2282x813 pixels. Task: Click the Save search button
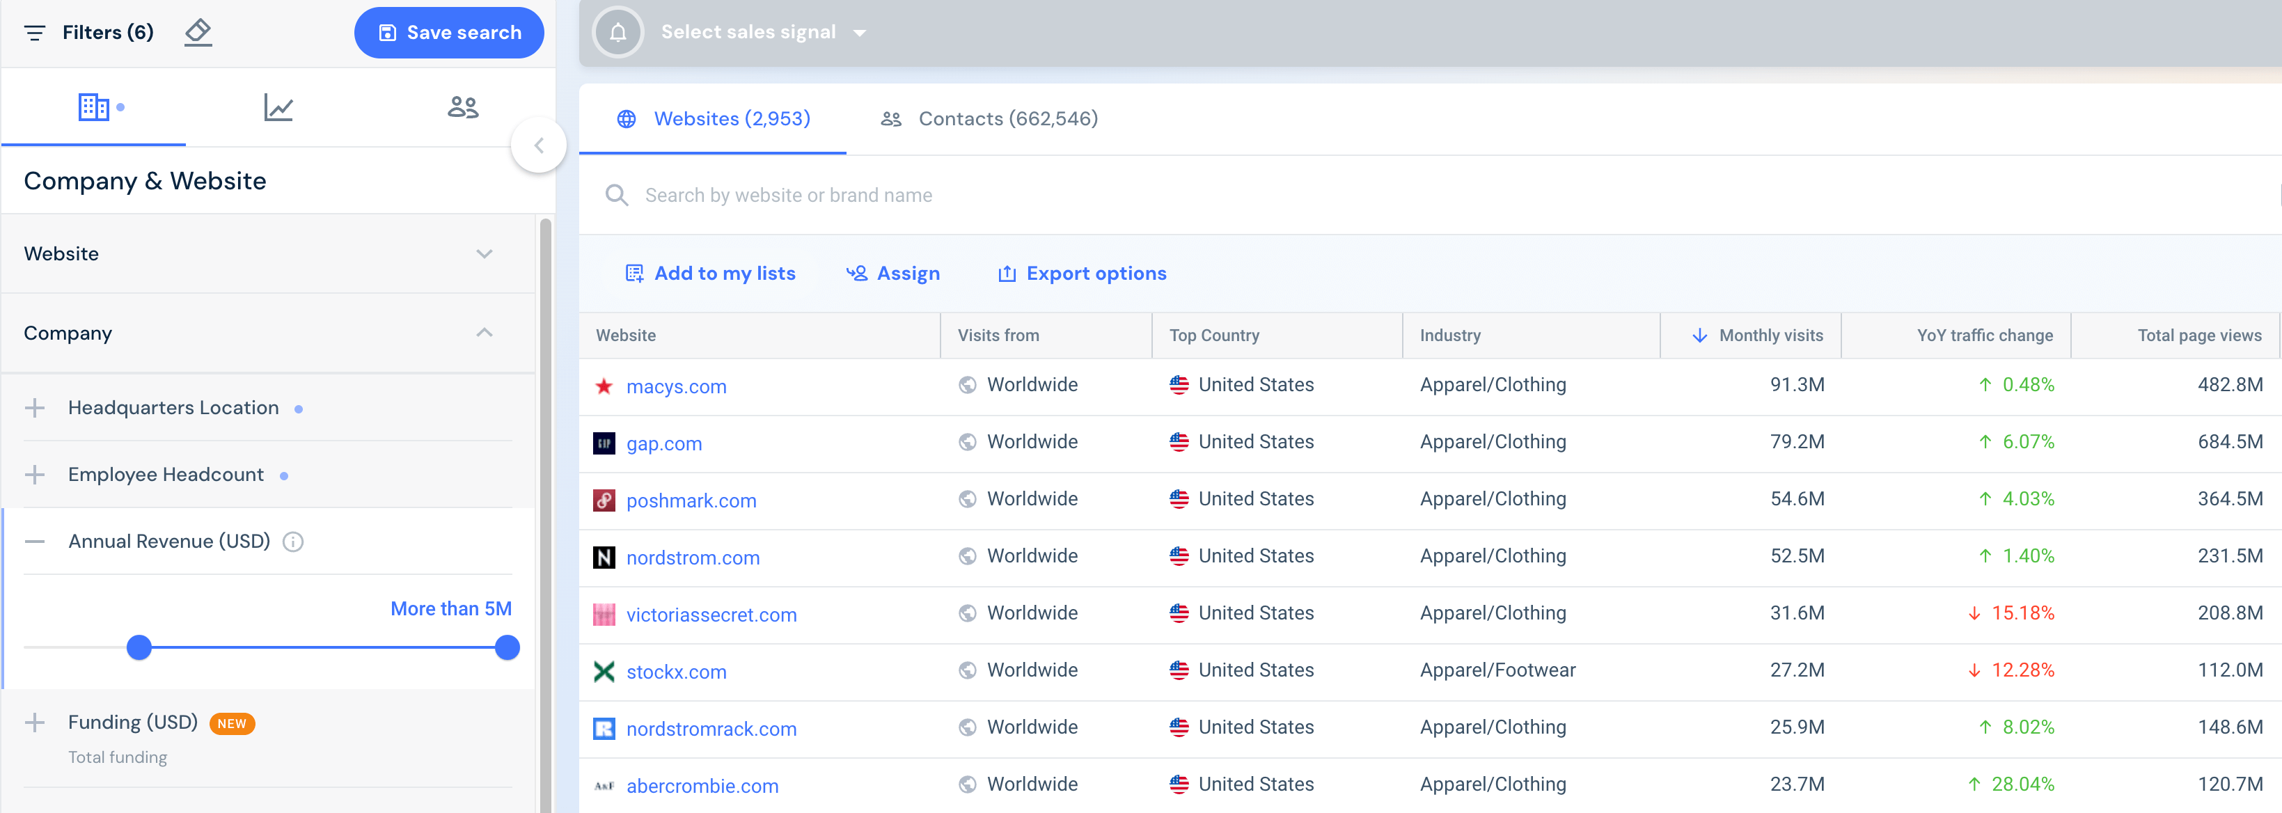click(449, 32)
